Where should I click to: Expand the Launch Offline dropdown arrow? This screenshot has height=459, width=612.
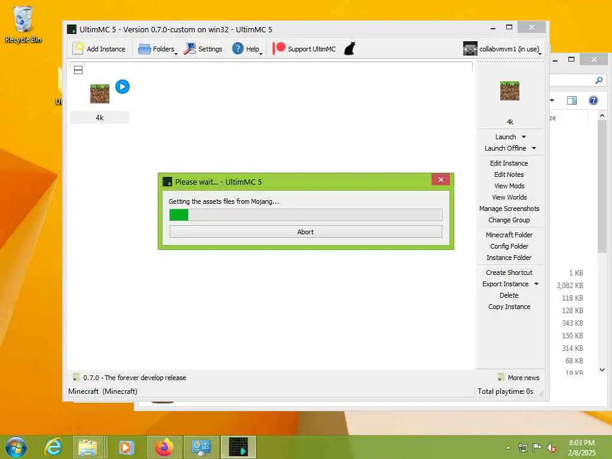[x=534, y=148]
